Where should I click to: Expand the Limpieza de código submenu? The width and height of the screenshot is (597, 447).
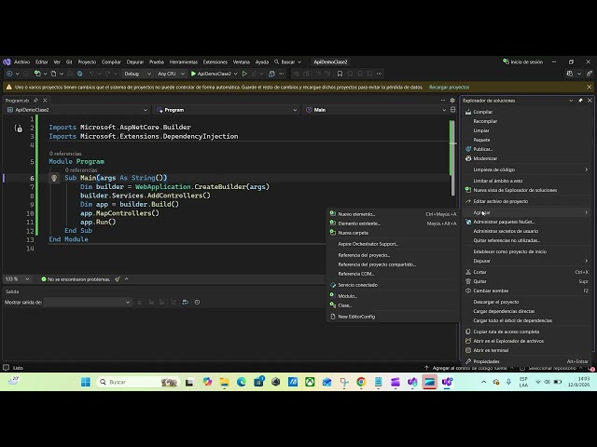pos(527,169)
